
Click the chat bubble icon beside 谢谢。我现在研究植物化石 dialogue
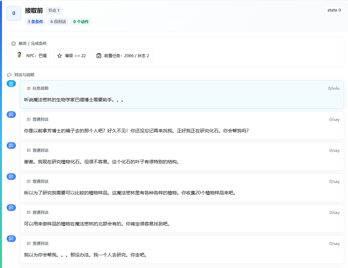tap(11, 146)
